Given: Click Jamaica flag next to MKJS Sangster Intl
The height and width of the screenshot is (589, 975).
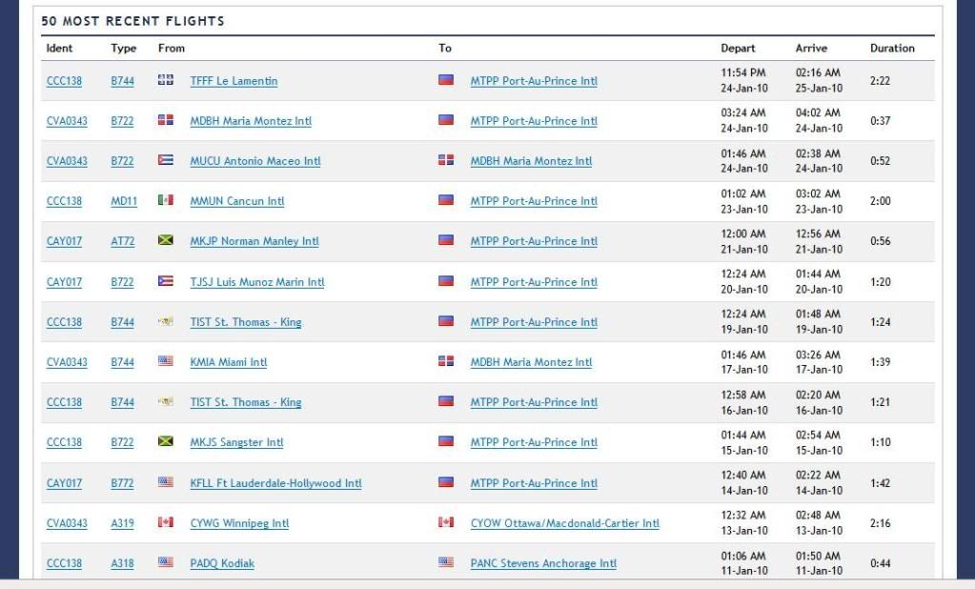Looking at the screenshot, I should tap(165, 442).
